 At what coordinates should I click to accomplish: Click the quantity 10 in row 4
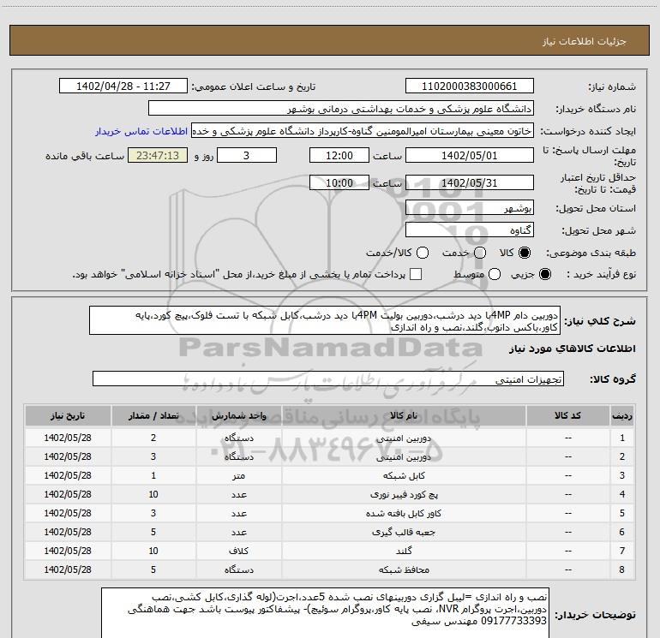(x=153, y=495)
